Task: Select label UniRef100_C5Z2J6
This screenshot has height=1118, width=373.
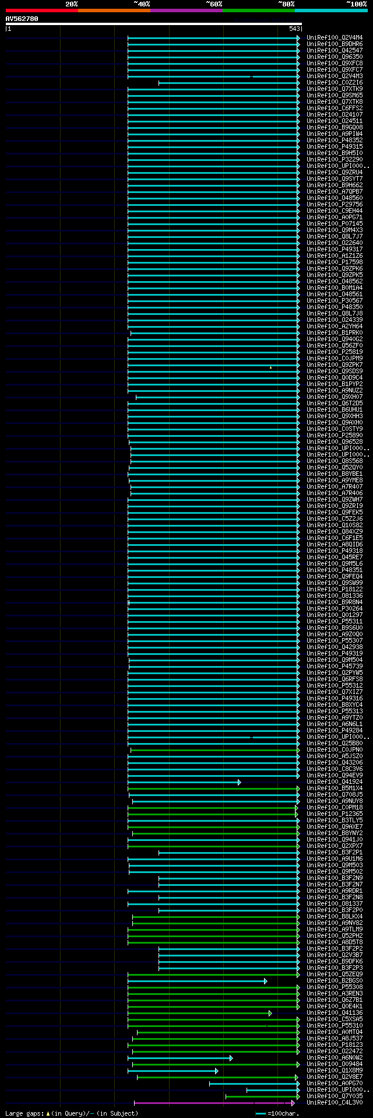Action: click(x=335, y=518)
